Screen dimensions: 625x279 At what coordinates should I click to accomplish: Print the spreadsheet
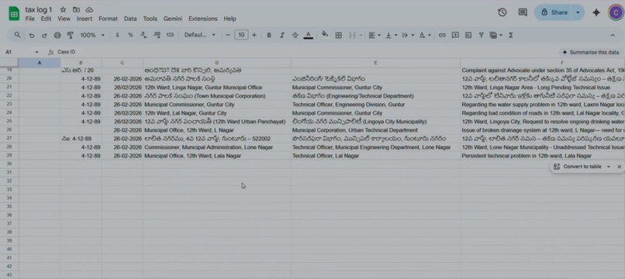point(57,35)
